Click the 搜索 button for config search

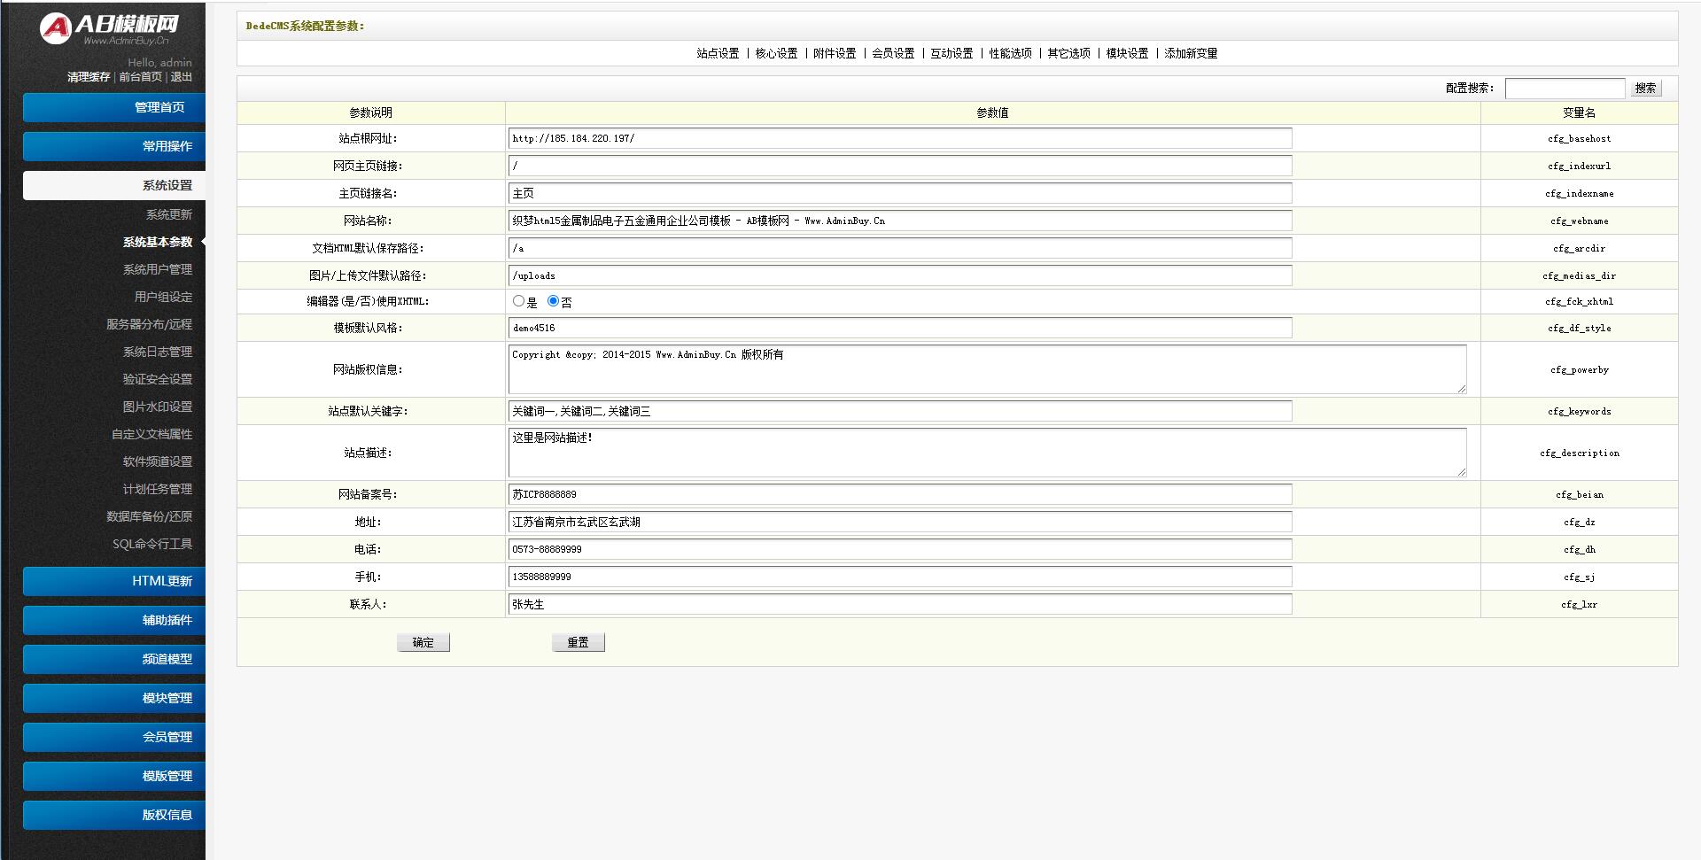point(1645,88)
